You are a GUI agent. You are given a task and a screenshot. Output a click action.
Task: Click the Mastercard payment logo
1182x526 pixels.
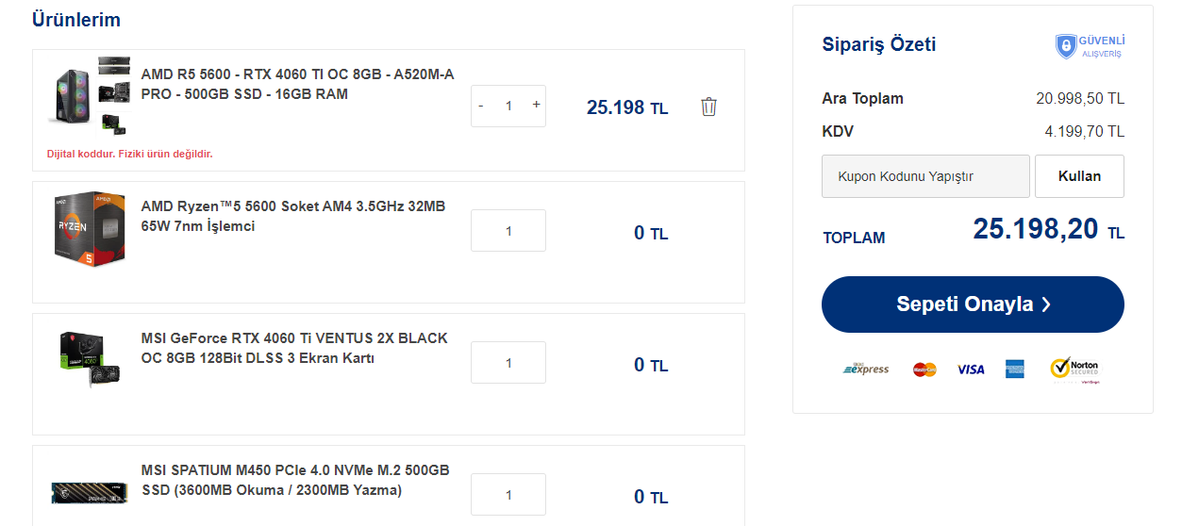point(924,370)
